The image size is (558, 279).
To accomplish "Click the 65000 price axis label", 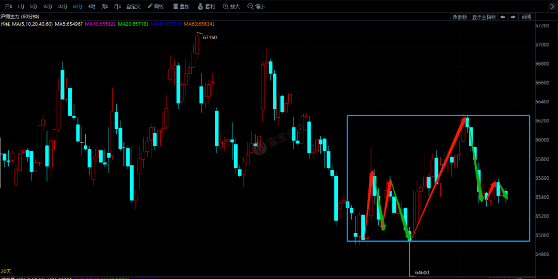I will pyautogui.click(x=543, y=235).
